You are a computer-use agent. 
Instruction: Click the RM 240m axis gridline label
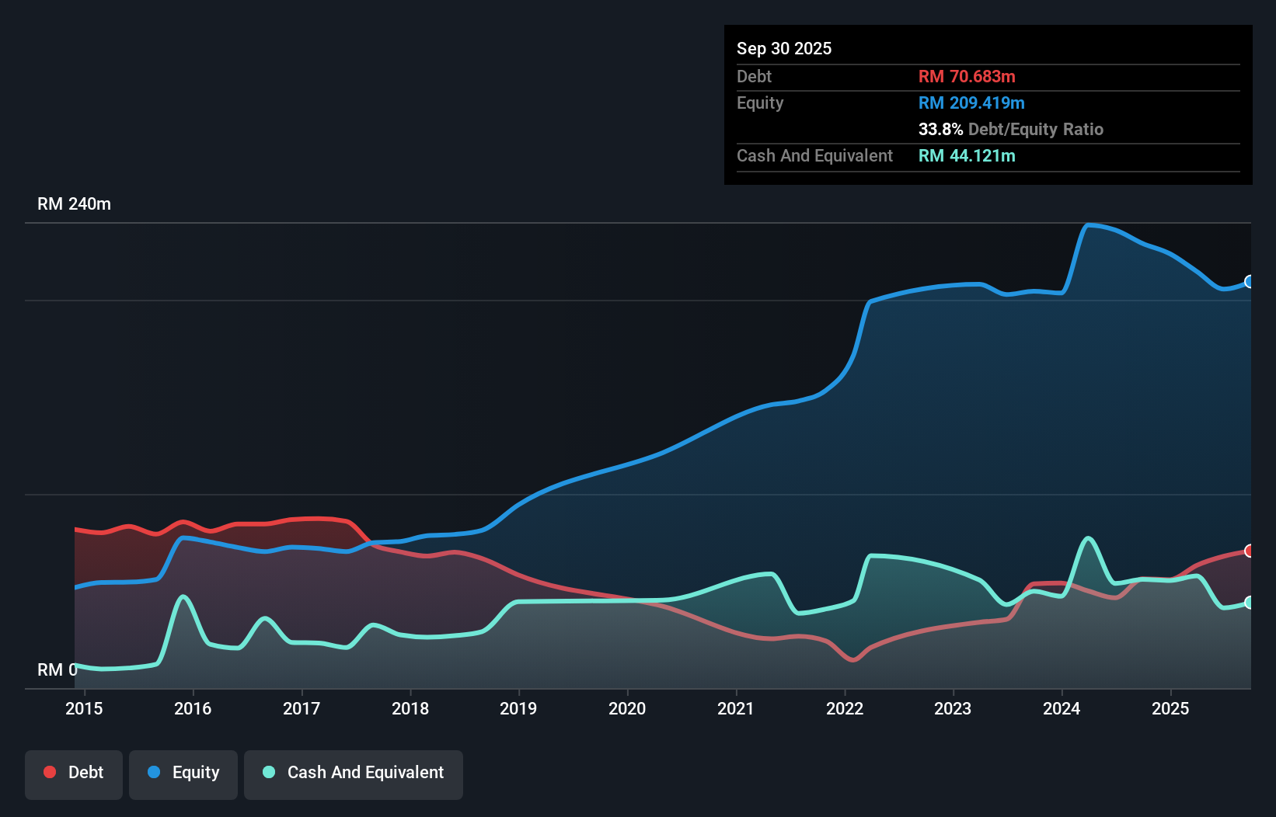(75, 203)
